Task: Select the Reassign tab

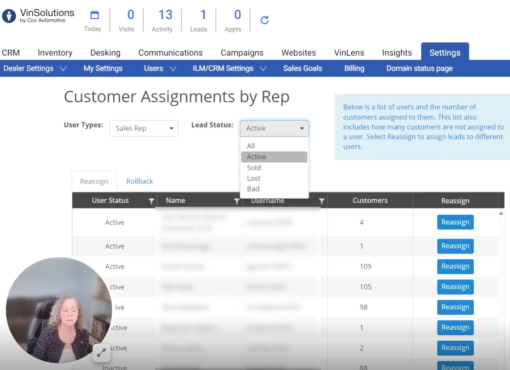Action: coord(94,181)
